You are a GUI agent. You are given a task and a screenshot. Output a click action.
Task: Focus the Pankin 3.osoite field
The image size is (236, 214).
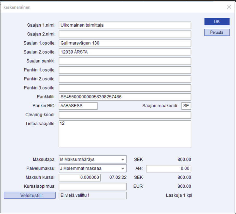tap(125, 88)
